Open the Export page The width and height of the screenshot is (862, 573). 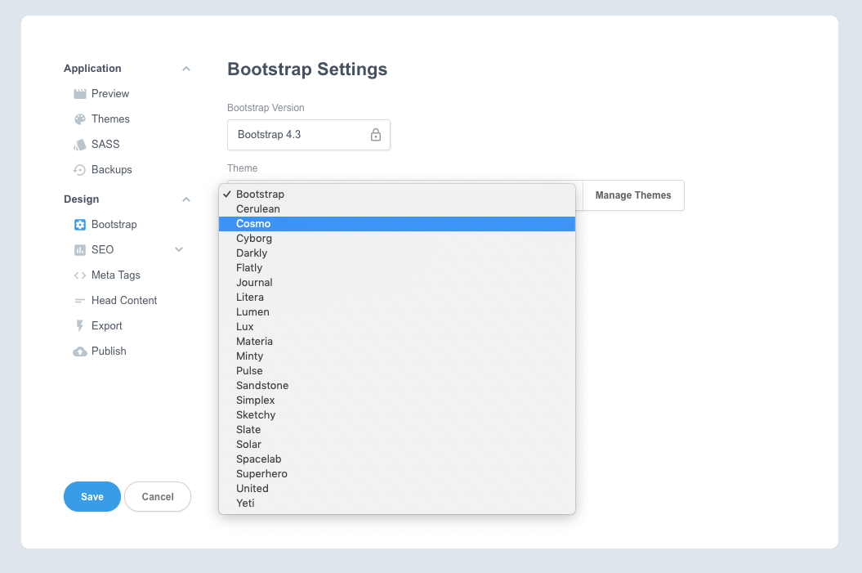[x=107, y=326]
